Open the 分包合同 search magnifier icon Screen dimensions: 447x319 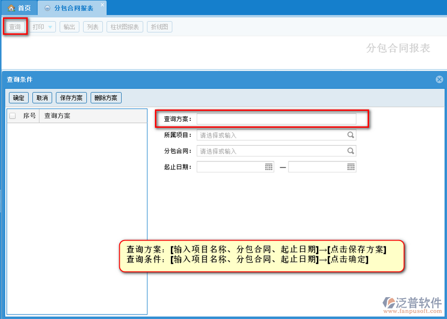351,151
